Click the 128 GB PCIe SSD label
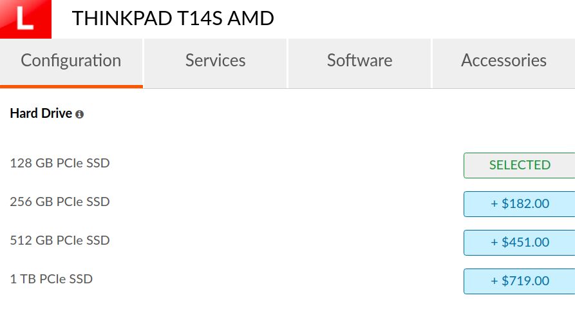575x311 pixels. (x=60, y=163)
